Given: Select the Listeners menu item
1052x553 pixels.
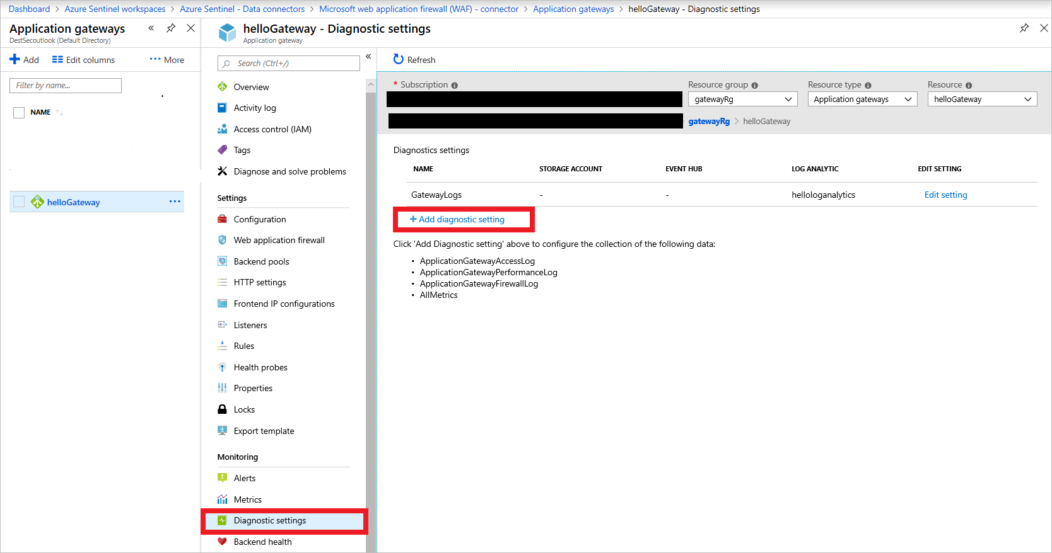Looking at the screenshot, I should click(x=250, y=325).
